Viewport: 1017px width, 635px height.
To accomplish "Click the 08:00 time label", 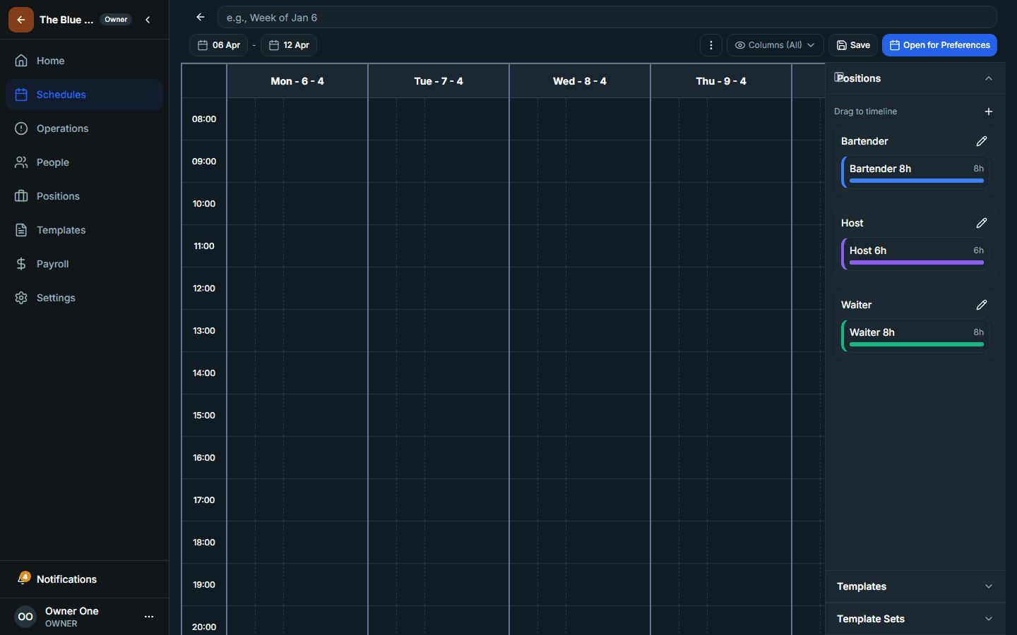I will (x=204, y=119).
